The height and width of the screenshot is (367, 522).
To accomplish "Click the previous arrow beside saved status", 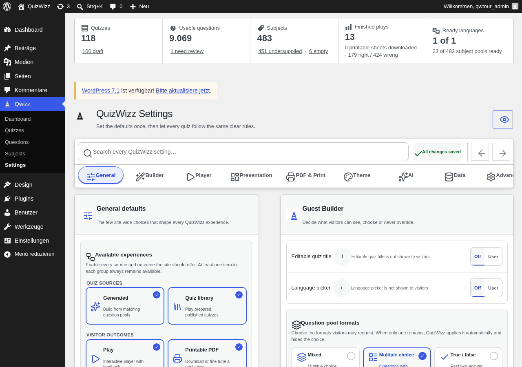I will pyautogui.click(x=480, y=152).
